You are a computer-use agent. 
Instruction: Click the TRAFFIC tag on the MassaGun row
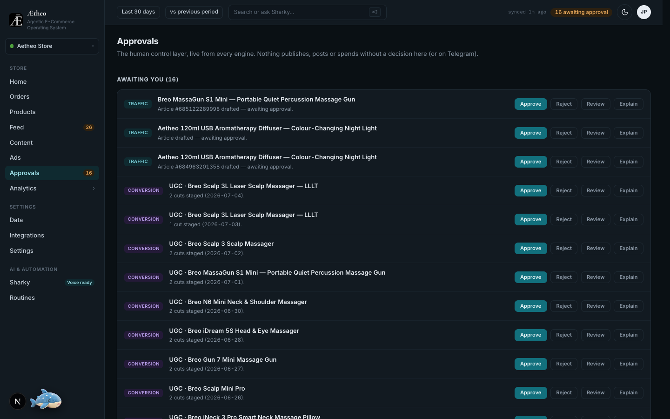pyautogui.click(x=138, y=104)
